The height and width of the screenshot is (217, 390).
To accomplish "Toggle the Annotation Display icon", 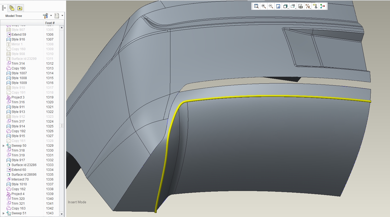I will pos(315,6).
